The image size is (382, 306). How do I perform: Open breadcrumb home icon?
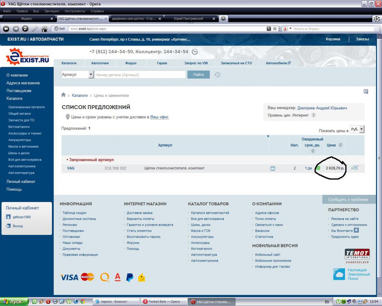pyautogui.click(x=64, y=95)
